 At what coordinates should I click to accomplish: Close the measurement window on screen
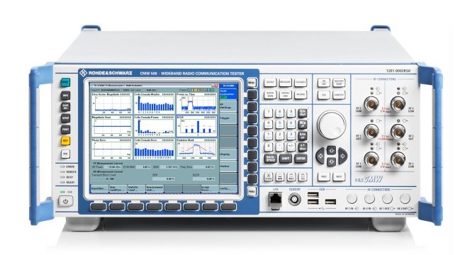pos(216,86)
